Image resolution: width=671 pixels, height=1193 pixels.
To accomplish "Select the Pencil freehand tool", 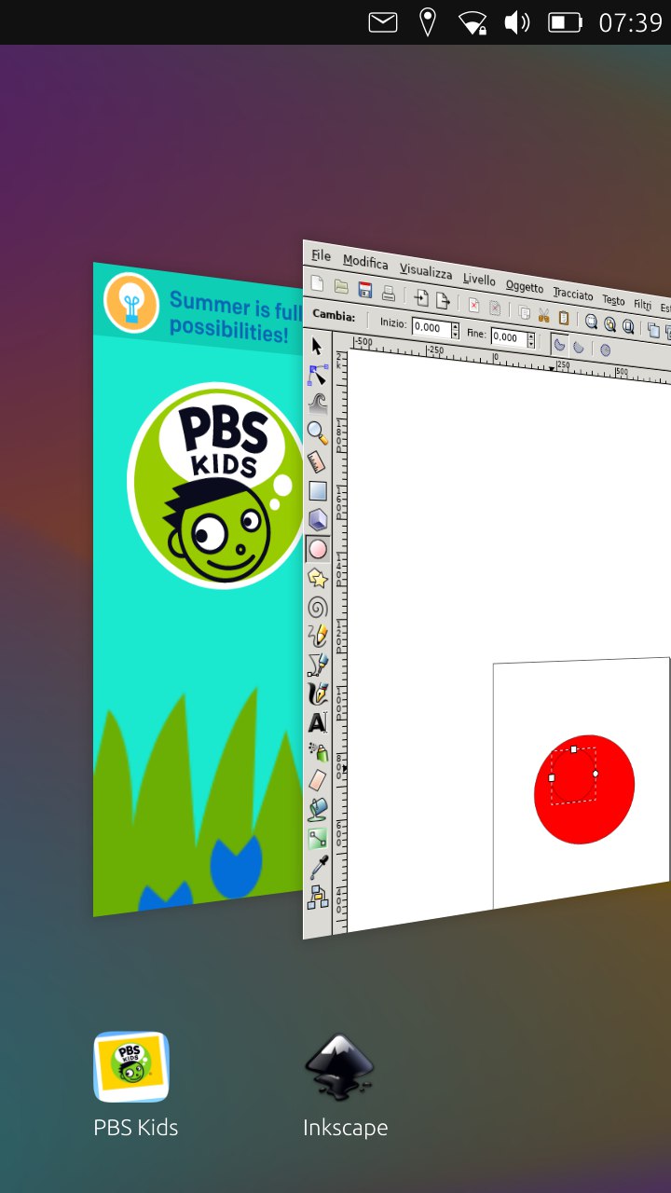I will [x=318, y=636].
